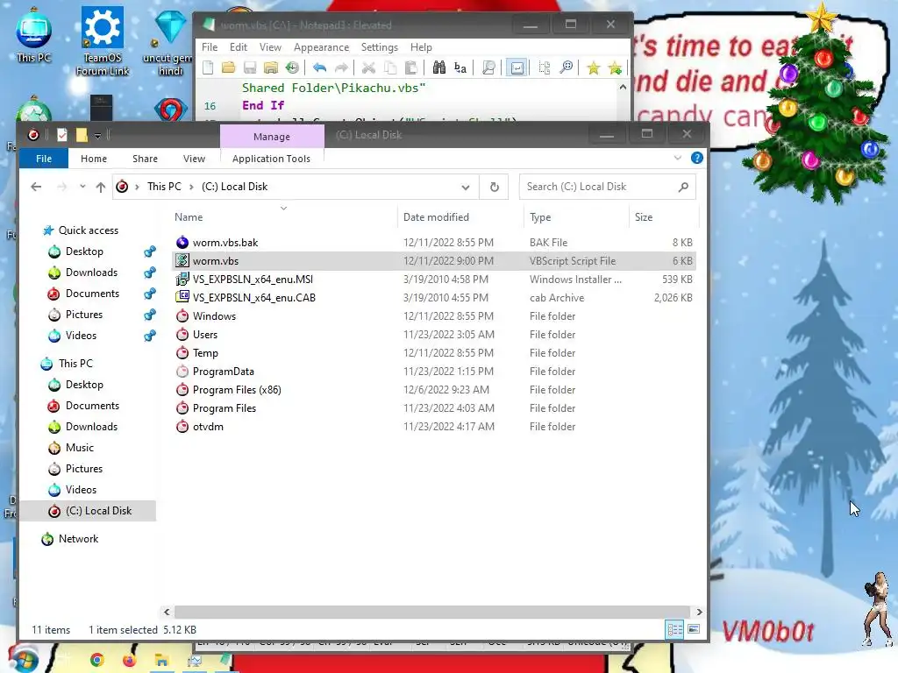The width and height of the screenshot is (898, 673).
Task: Switch to Explorer Share ribbon tab
Action: click(145, 159)
